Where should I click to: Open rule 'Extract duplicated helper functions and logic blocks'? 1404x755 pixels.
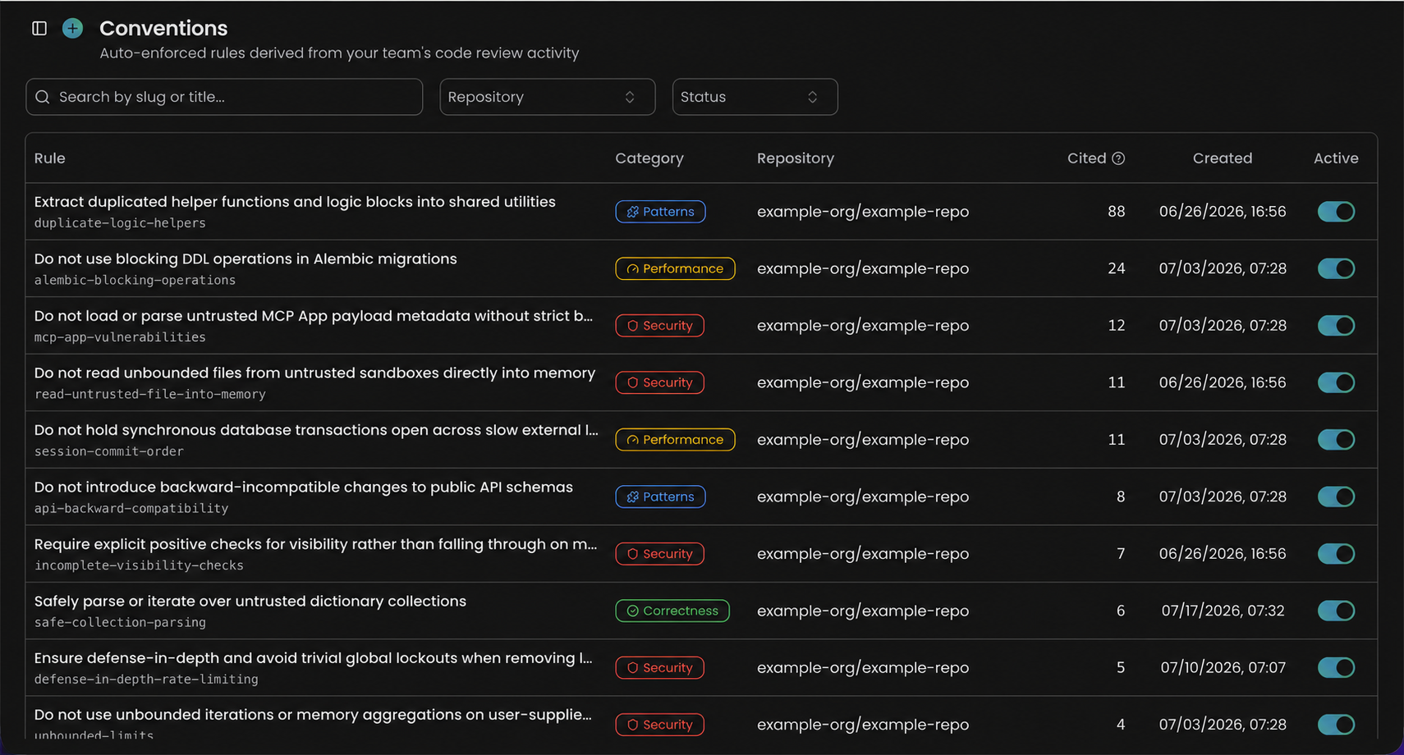295,202
